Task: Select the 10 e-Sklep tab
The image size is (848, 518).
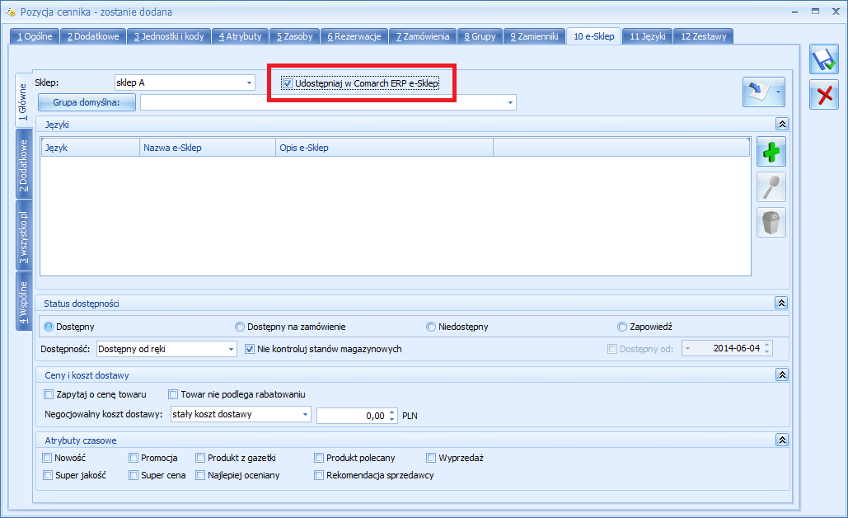Action: [x=594, y=36]
